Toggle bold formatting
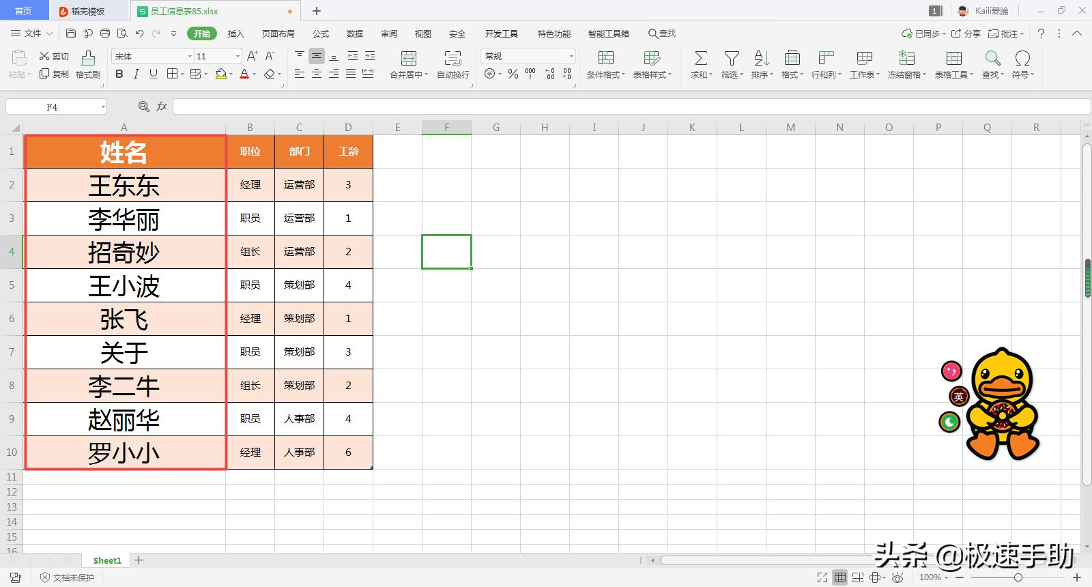 (x=119, y=74)
